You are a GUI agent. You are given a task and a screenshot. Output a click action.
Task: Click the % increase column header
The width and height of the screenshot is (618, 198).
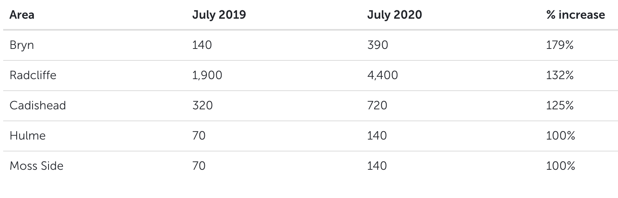click(x=575, y=15)
